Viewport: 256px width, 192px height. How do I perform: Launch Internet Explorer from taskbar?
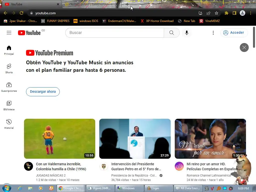20,188
